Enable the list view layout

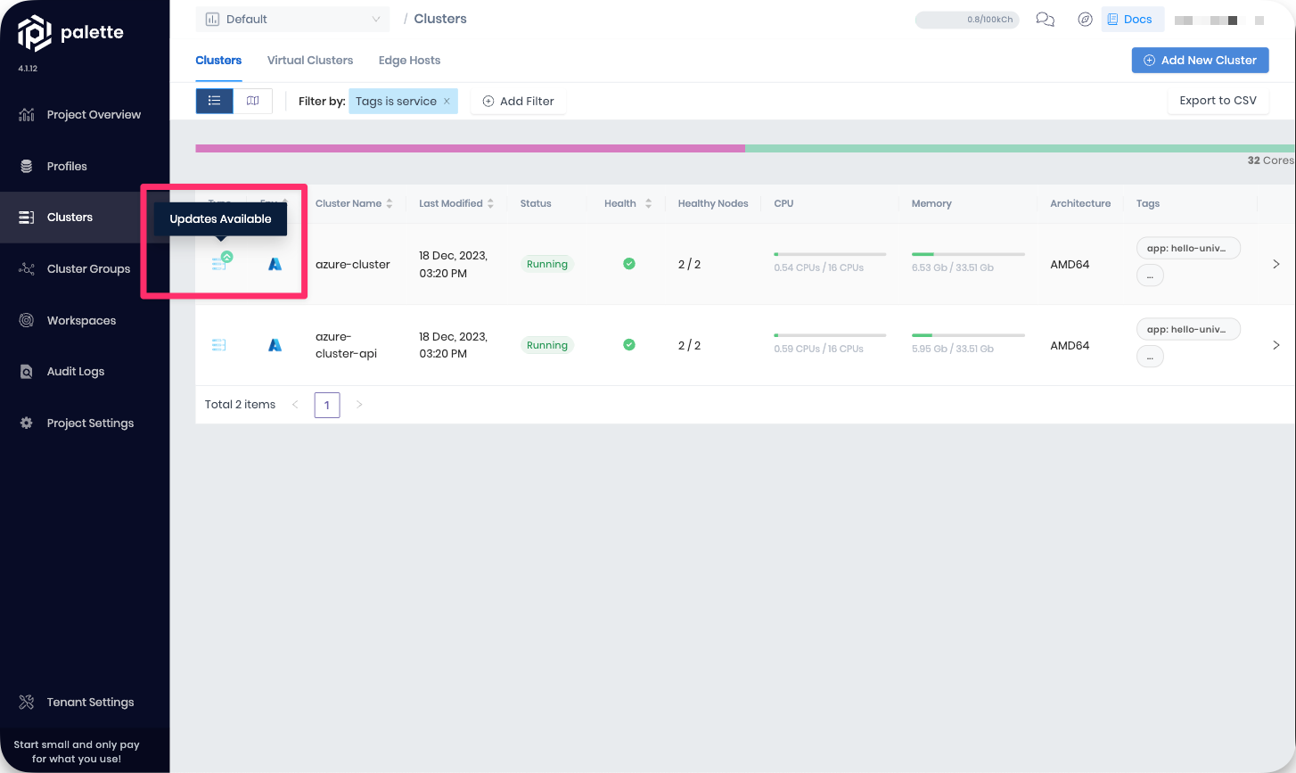(x=214, y=101)
